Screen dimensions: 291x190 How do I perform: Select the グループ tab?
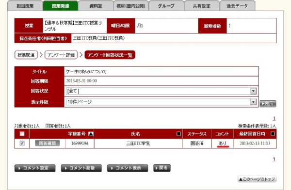[x=166, y=6]
